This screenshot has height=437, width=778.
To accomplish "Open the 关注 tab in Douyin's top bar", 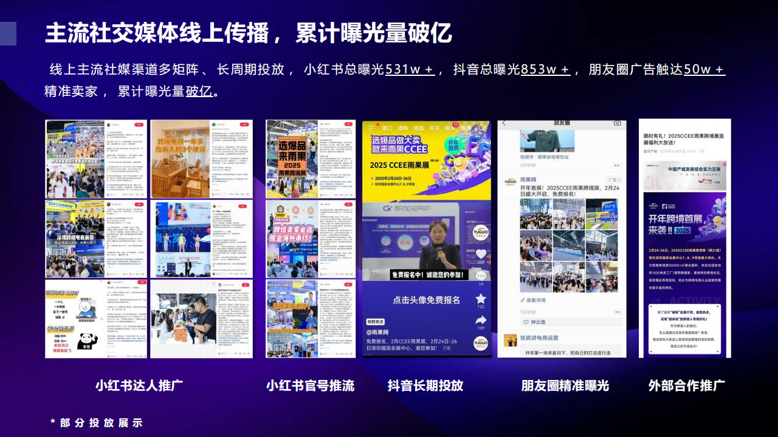I will click(x=435, y=128).
